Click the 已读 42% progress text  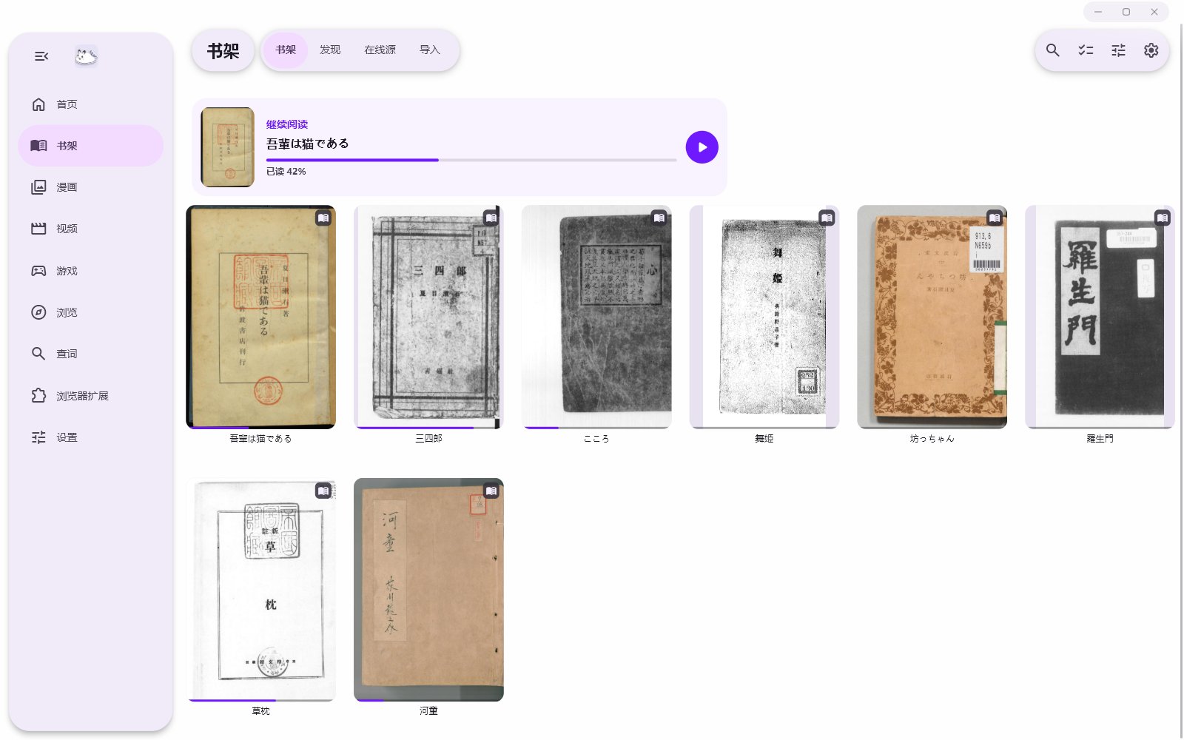[x=286, y=172]
